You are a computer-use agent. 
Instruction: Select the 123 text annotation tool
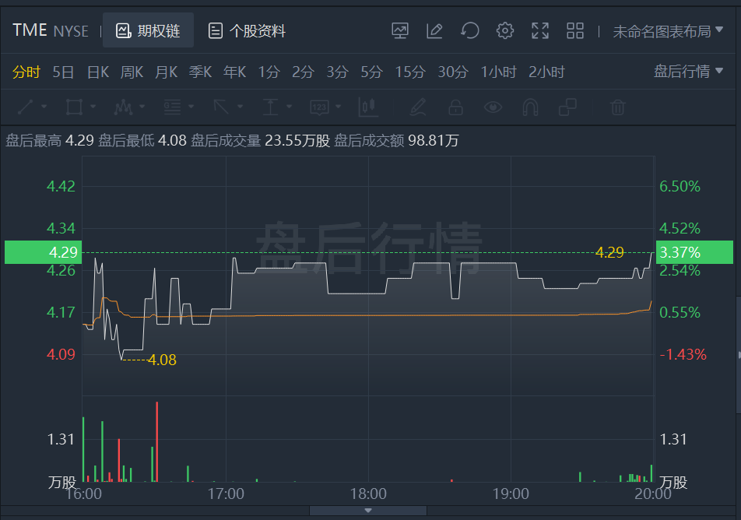319,107
